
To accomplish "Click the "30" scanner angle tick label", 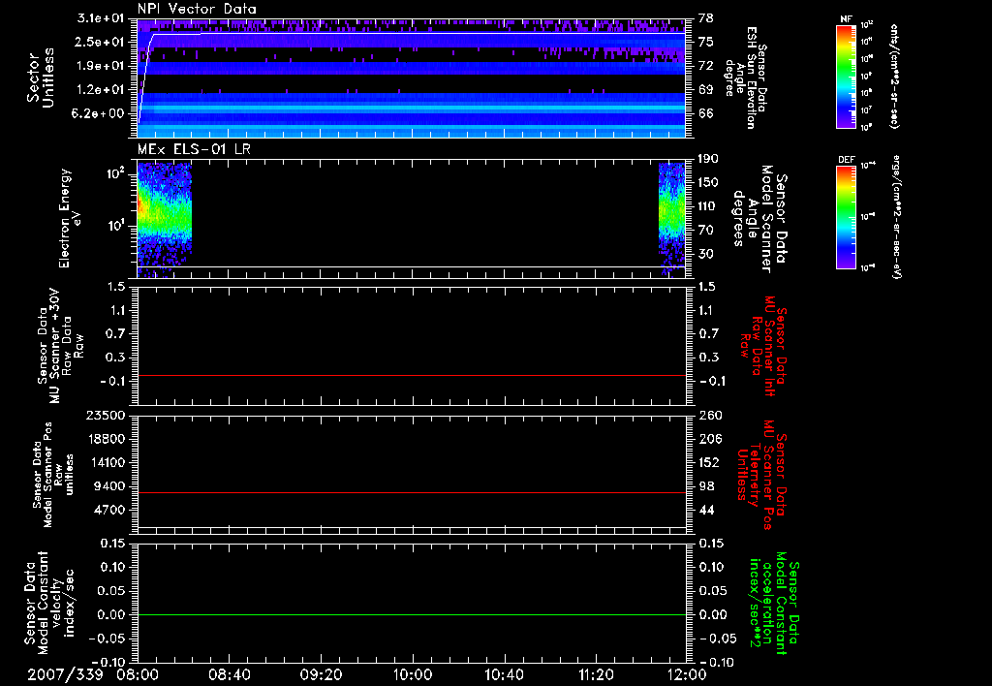I will (x=706, y=255).
